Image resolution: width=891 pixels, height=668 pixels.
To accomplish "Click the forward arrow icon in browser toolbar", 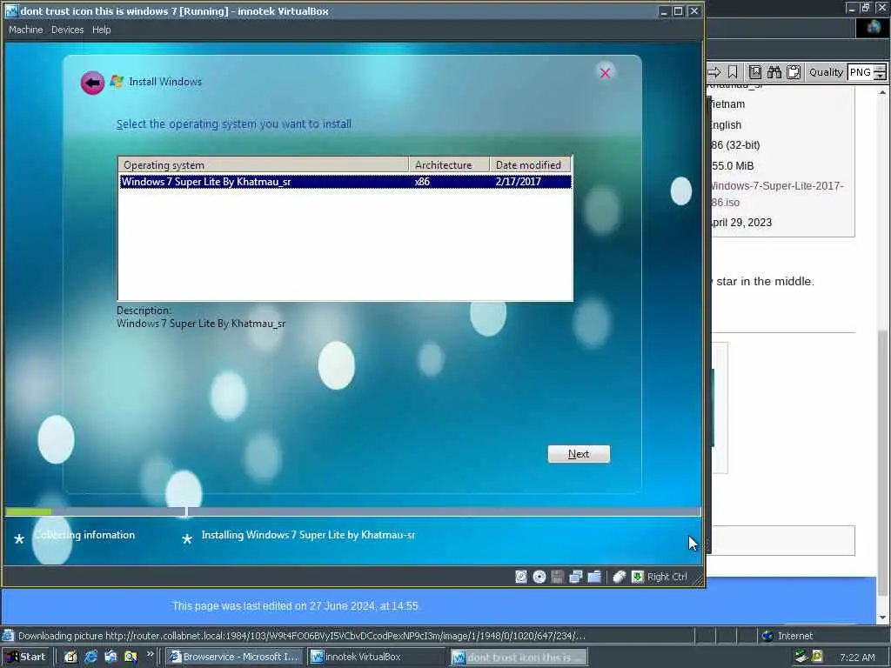I will click(714, 72).
